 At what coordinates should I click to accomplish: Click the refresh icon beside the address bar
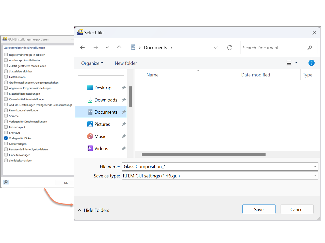[230, 47]
